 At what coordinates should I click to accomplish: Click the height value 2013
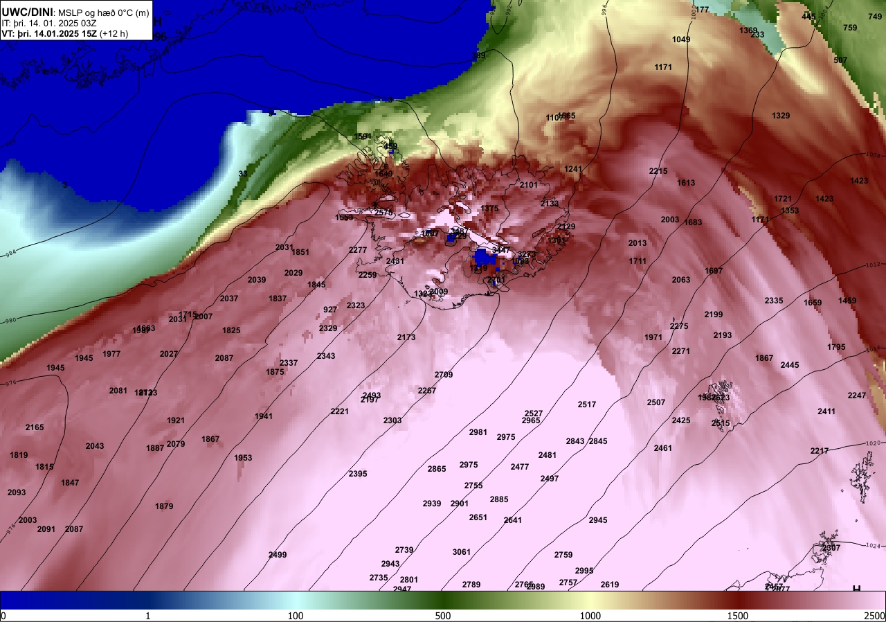click(638, 243)
